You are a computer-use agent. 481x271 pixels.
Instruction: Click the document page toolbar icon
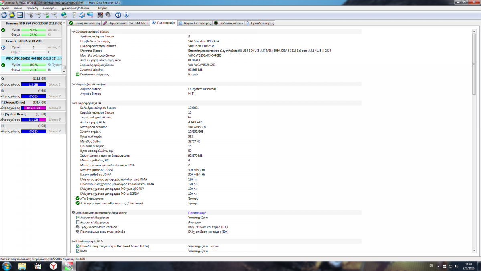point(74,15)
